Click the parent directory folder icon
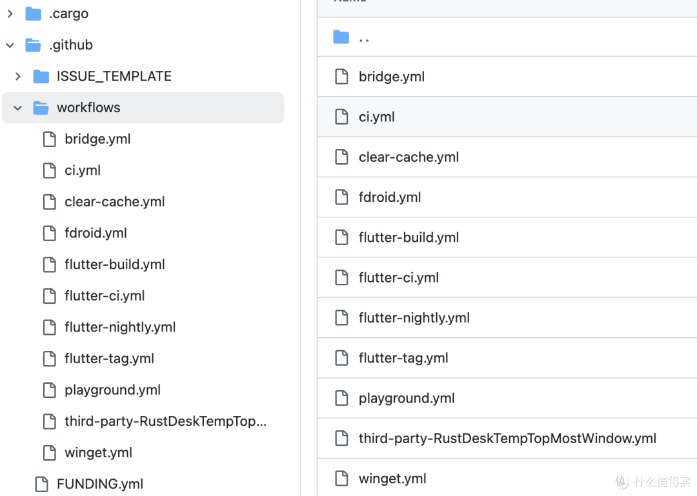 click(341, 37)
